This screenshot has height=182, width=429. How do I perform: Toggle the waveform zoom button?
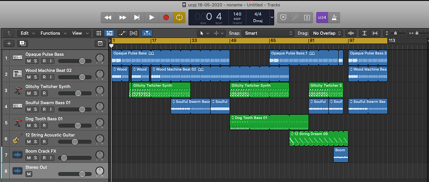pyautogui.click(x=351, y=33)
